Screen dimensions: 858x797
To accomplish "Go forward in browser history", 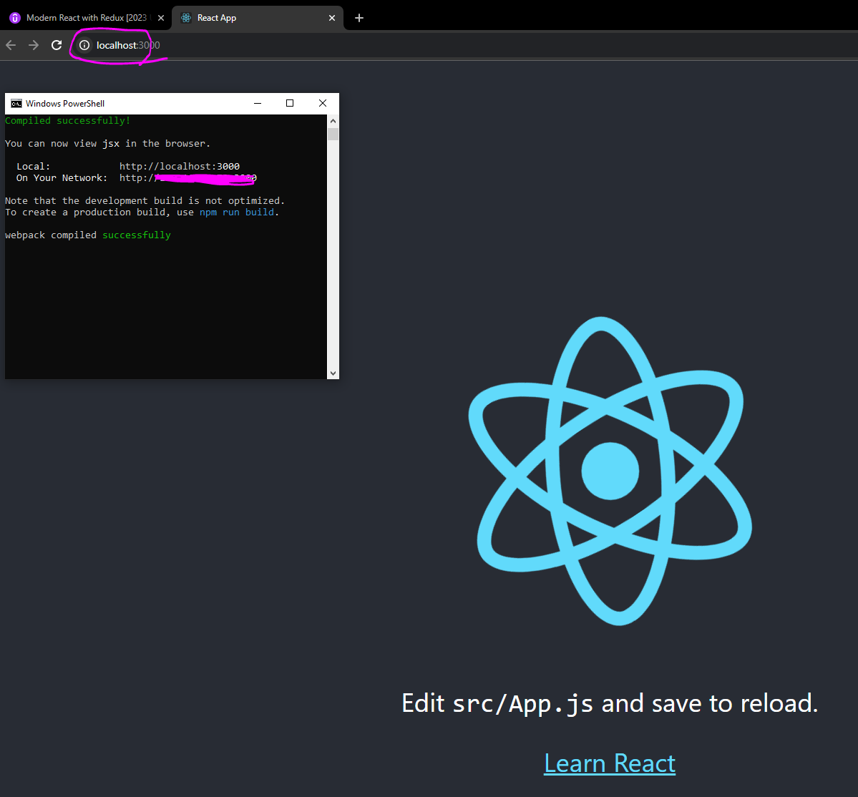I will click(34, 45).
